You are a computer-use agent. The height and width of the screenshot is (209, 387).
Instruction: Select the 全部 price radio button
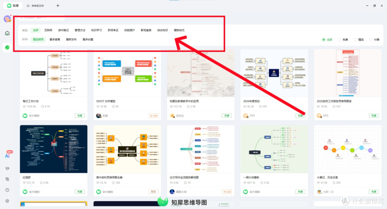point(324,40)
